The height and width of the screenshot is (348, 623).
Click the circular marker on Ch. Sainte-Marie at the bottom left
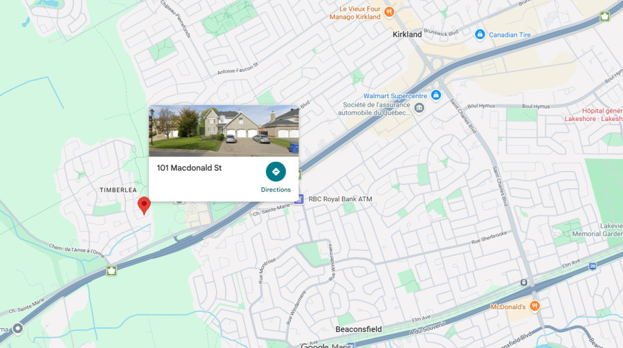pos(17,329)
